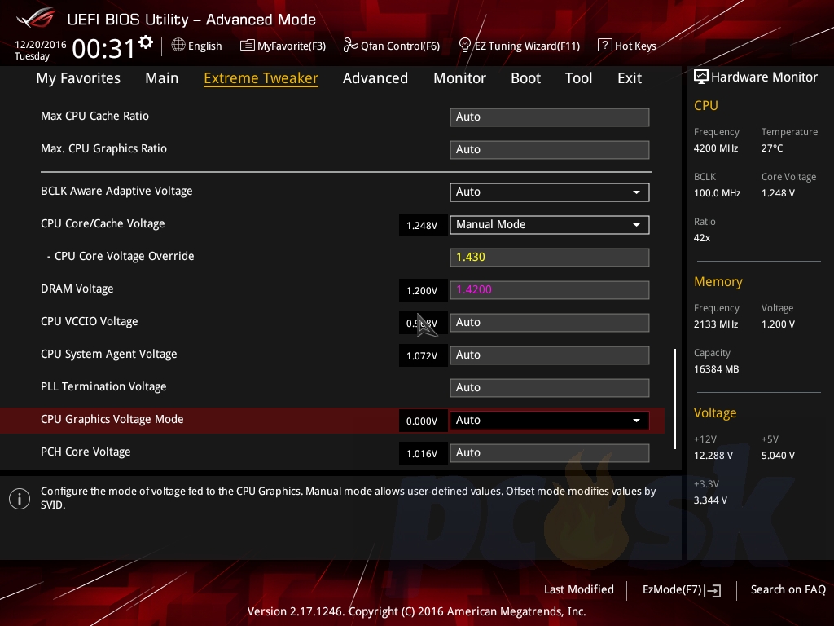The image size is (834, 626).
Task: Click the ROG logo in header
Action: pos(36,18)
